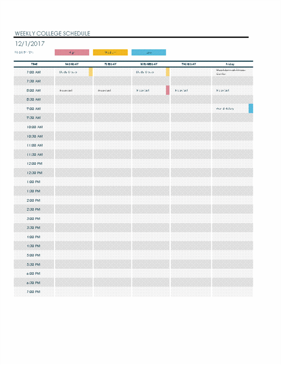Screen dimensions: 281x365
Task: Select the 2:30 PM time label
Action: point(34,209)
